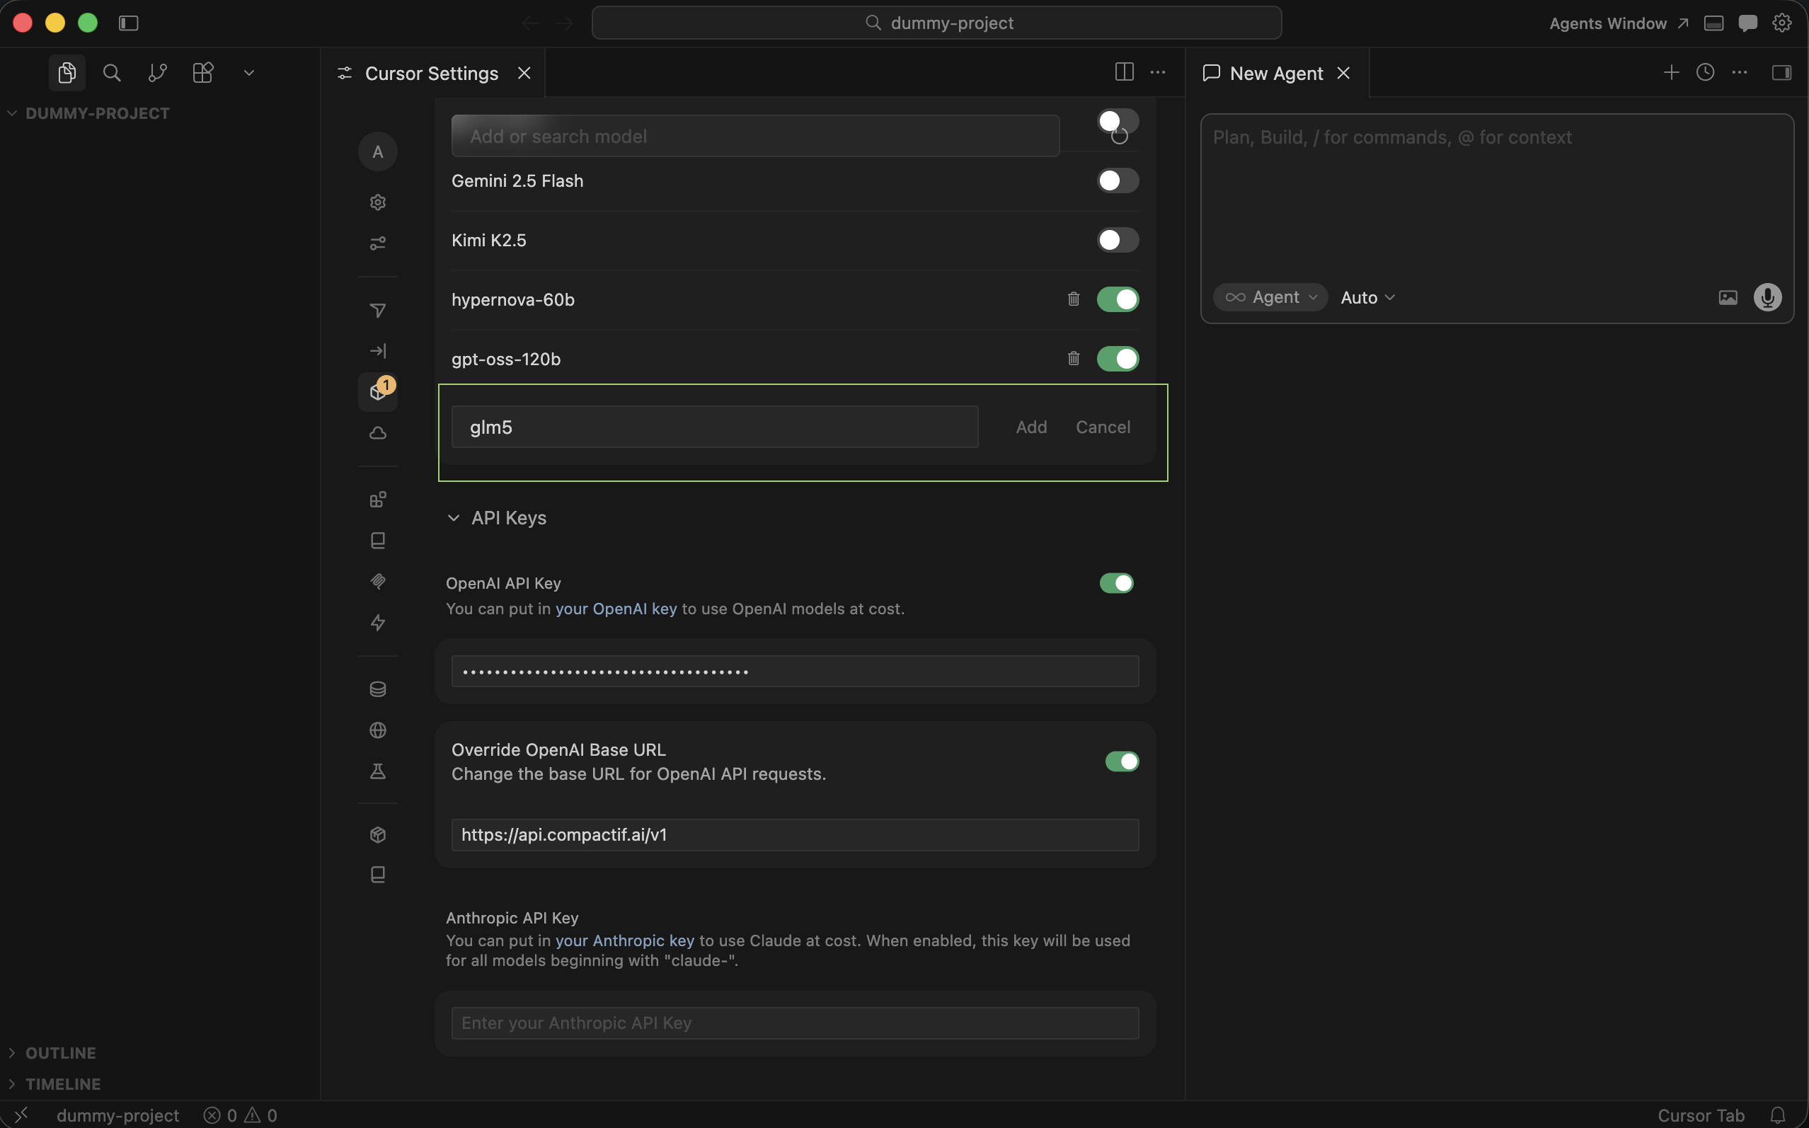Open the 'your OpenAI key' link
1809x1128 pixels.
pos(616,609)
